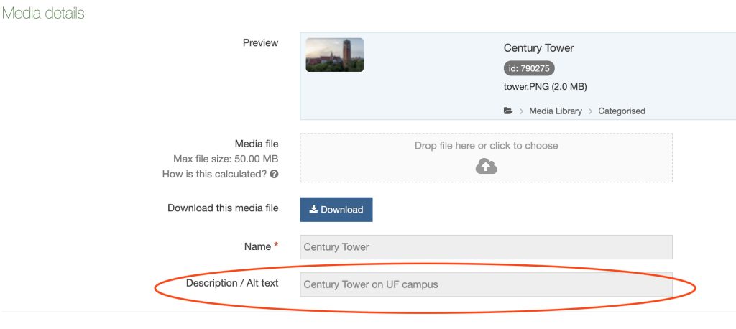Go to the Categorised breadcrumb folder
The width and height of the screenshot is (736, 329).
[621, 111]
